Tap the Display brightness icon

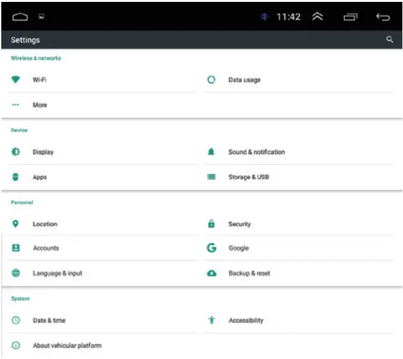(15, 152)
